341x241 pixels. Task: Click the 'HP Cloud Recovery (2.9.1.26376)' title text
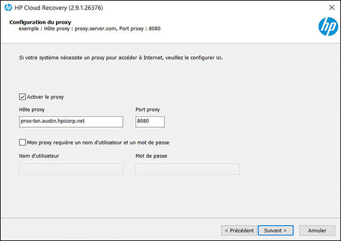[x=58, y=8]
